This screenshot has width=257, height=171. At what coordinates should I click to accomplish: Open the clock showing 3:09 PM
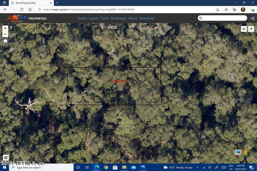pyautogui.click(x=240, y=167)
